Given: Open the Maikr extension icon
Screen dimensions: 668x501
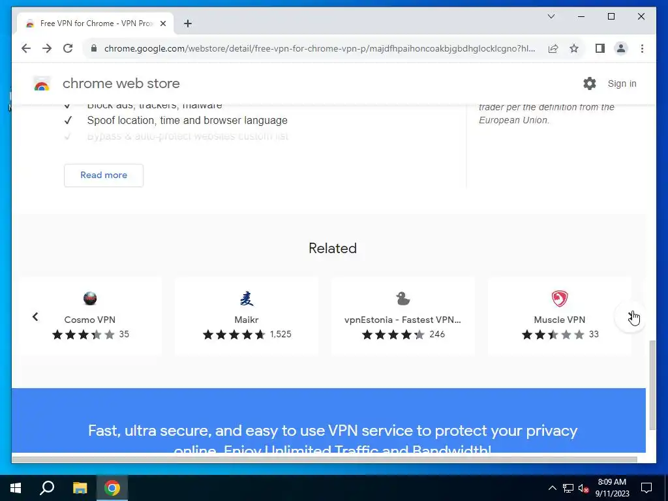Looking at the screenshot, I should coord(247,299).
